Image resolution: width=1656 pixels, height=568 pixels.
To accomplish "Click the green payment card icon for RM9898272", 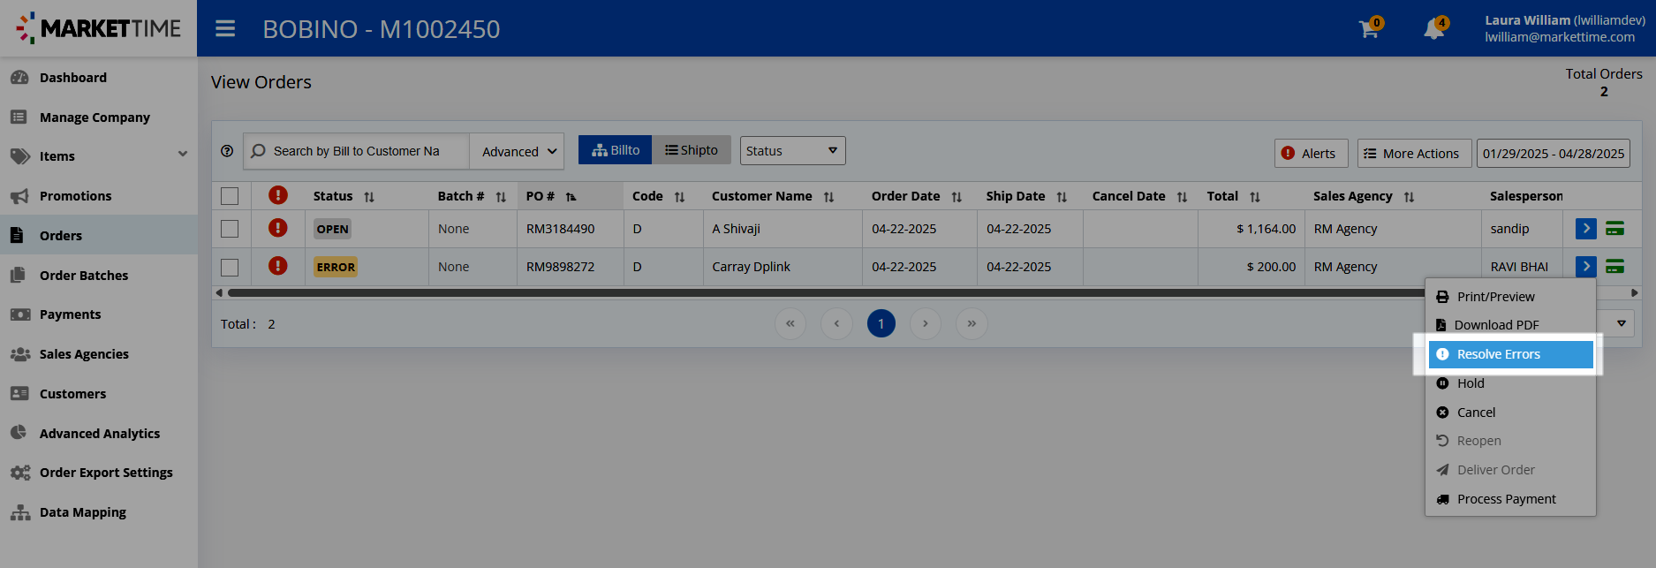I will tap(1614, 266).
